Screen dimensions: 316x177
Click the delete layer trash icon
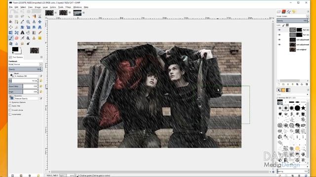click(x=307, y=84)
